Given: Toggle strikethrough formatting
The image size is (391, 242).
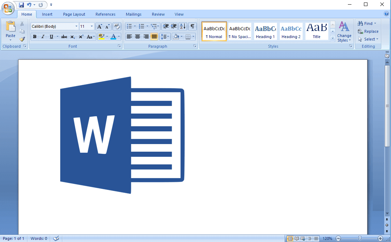Looking at the screenshot, I should pos(64,37).
